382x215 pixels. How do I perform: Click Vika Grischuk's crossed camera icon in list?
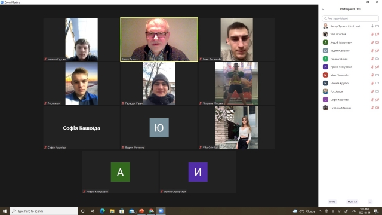tap(377, 35)
